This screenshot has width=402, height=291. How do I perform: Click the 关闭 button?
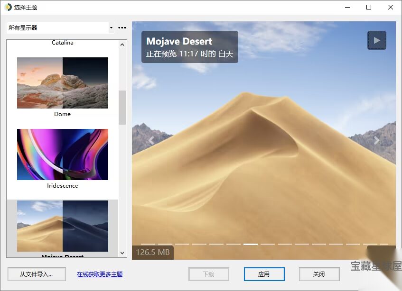(319, 274)
